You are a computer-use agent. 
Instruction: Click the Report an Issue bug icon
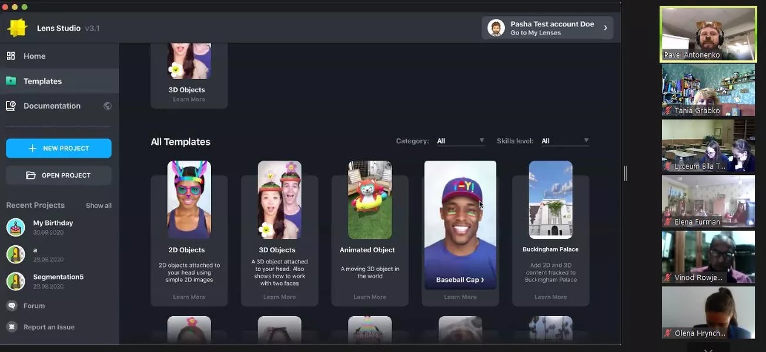(x=11, y=327)
